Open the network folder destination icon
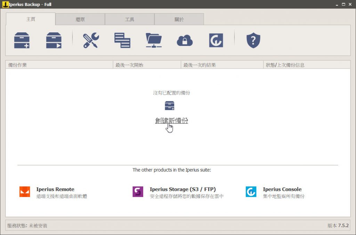Image resolution: width=356 pixels, height=235 pixels. (x=153, y=40)
